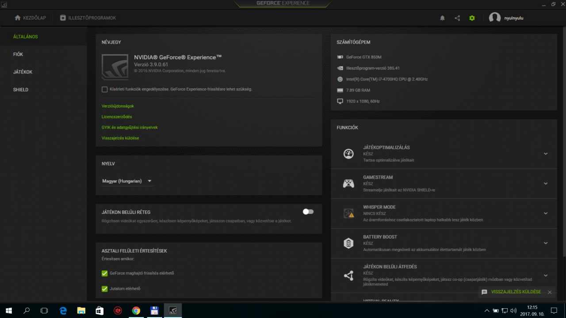Screen dimensions: 566x318
Task: Open the Action Center notification icon
Action: 554,310
